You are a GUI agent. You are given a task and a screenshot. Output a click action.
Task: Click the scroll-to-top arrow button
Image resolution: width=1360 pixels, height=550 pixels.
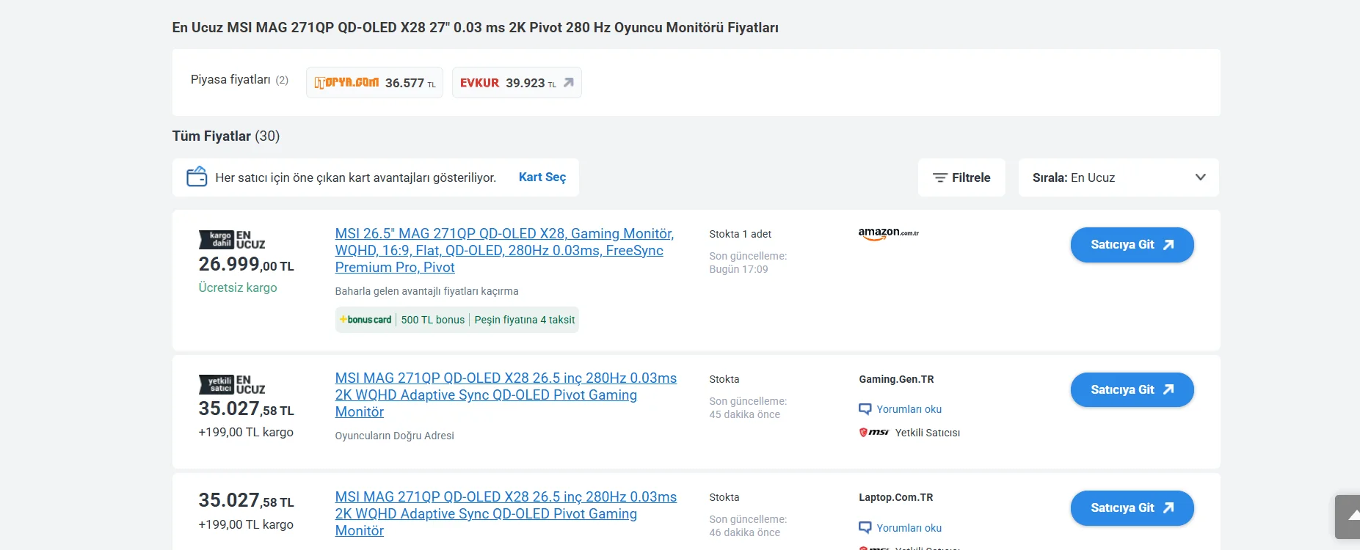(1348, 517)
